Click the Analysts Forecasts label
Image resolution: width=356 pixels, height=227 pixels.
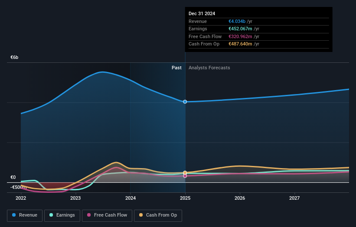(x=209, y=68)
